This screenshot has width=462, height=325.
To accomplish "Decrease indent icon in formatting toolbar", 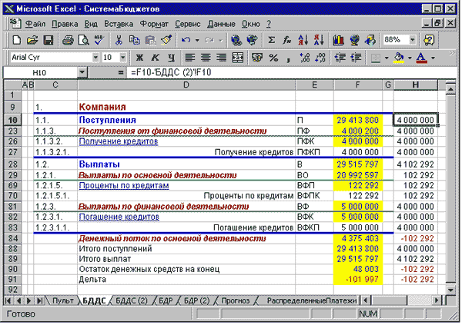I will [x=340, y=58].
